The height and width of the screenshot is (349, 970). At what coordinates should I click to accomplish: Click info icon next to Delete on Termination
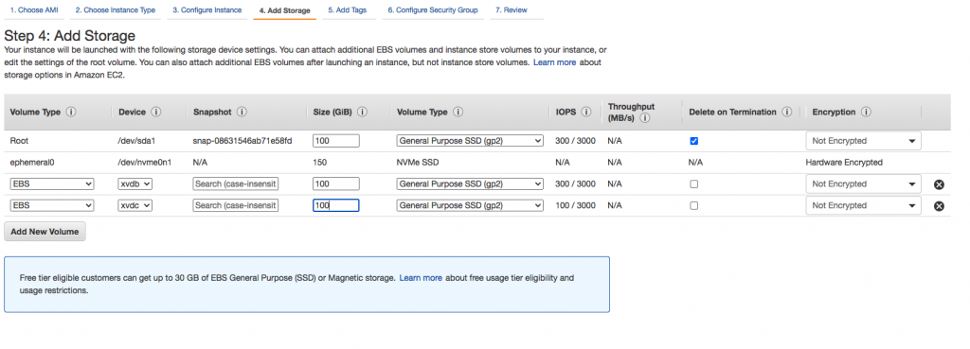(787, 113)
